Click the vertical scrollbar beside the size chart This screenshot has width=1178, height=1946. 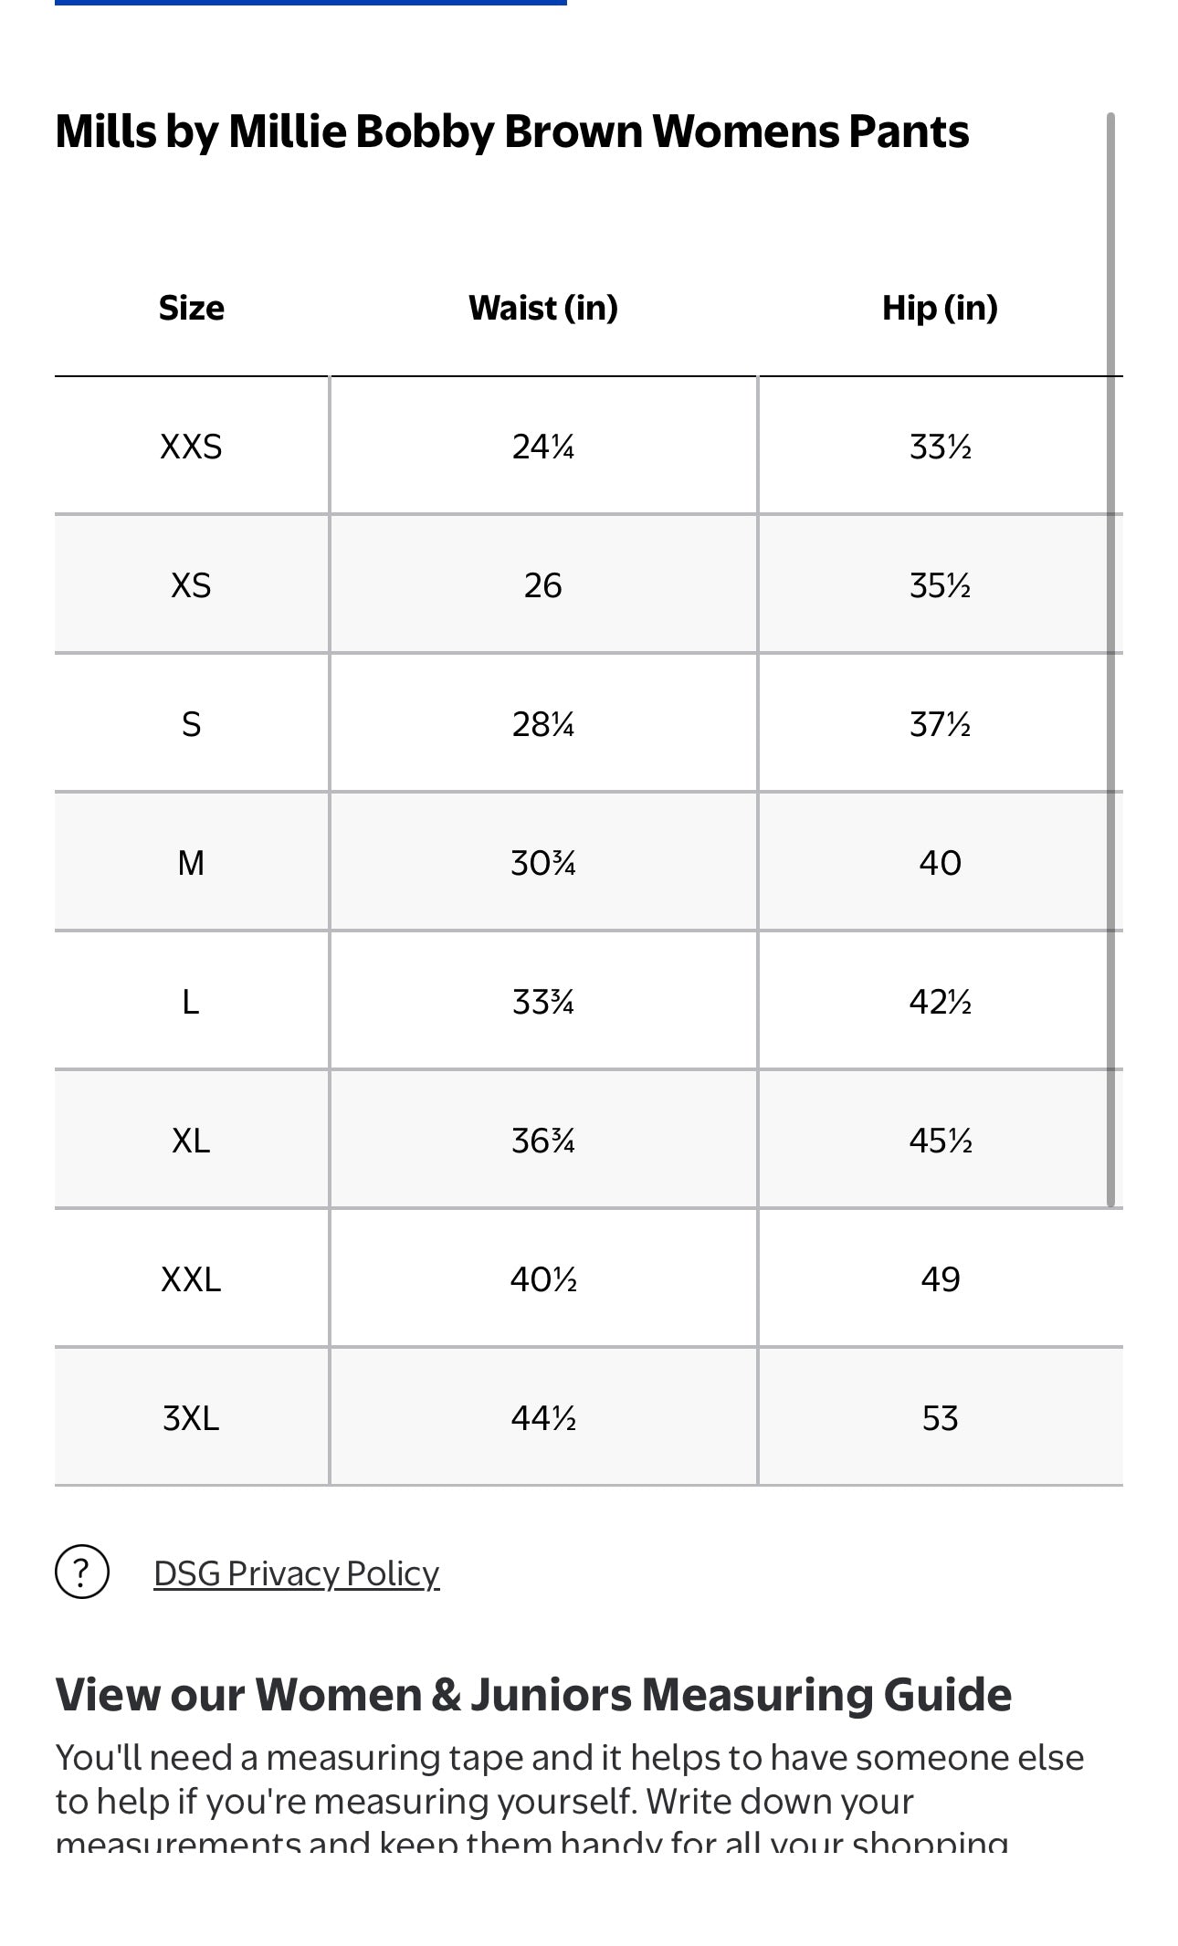click(x=1110, y=659)
